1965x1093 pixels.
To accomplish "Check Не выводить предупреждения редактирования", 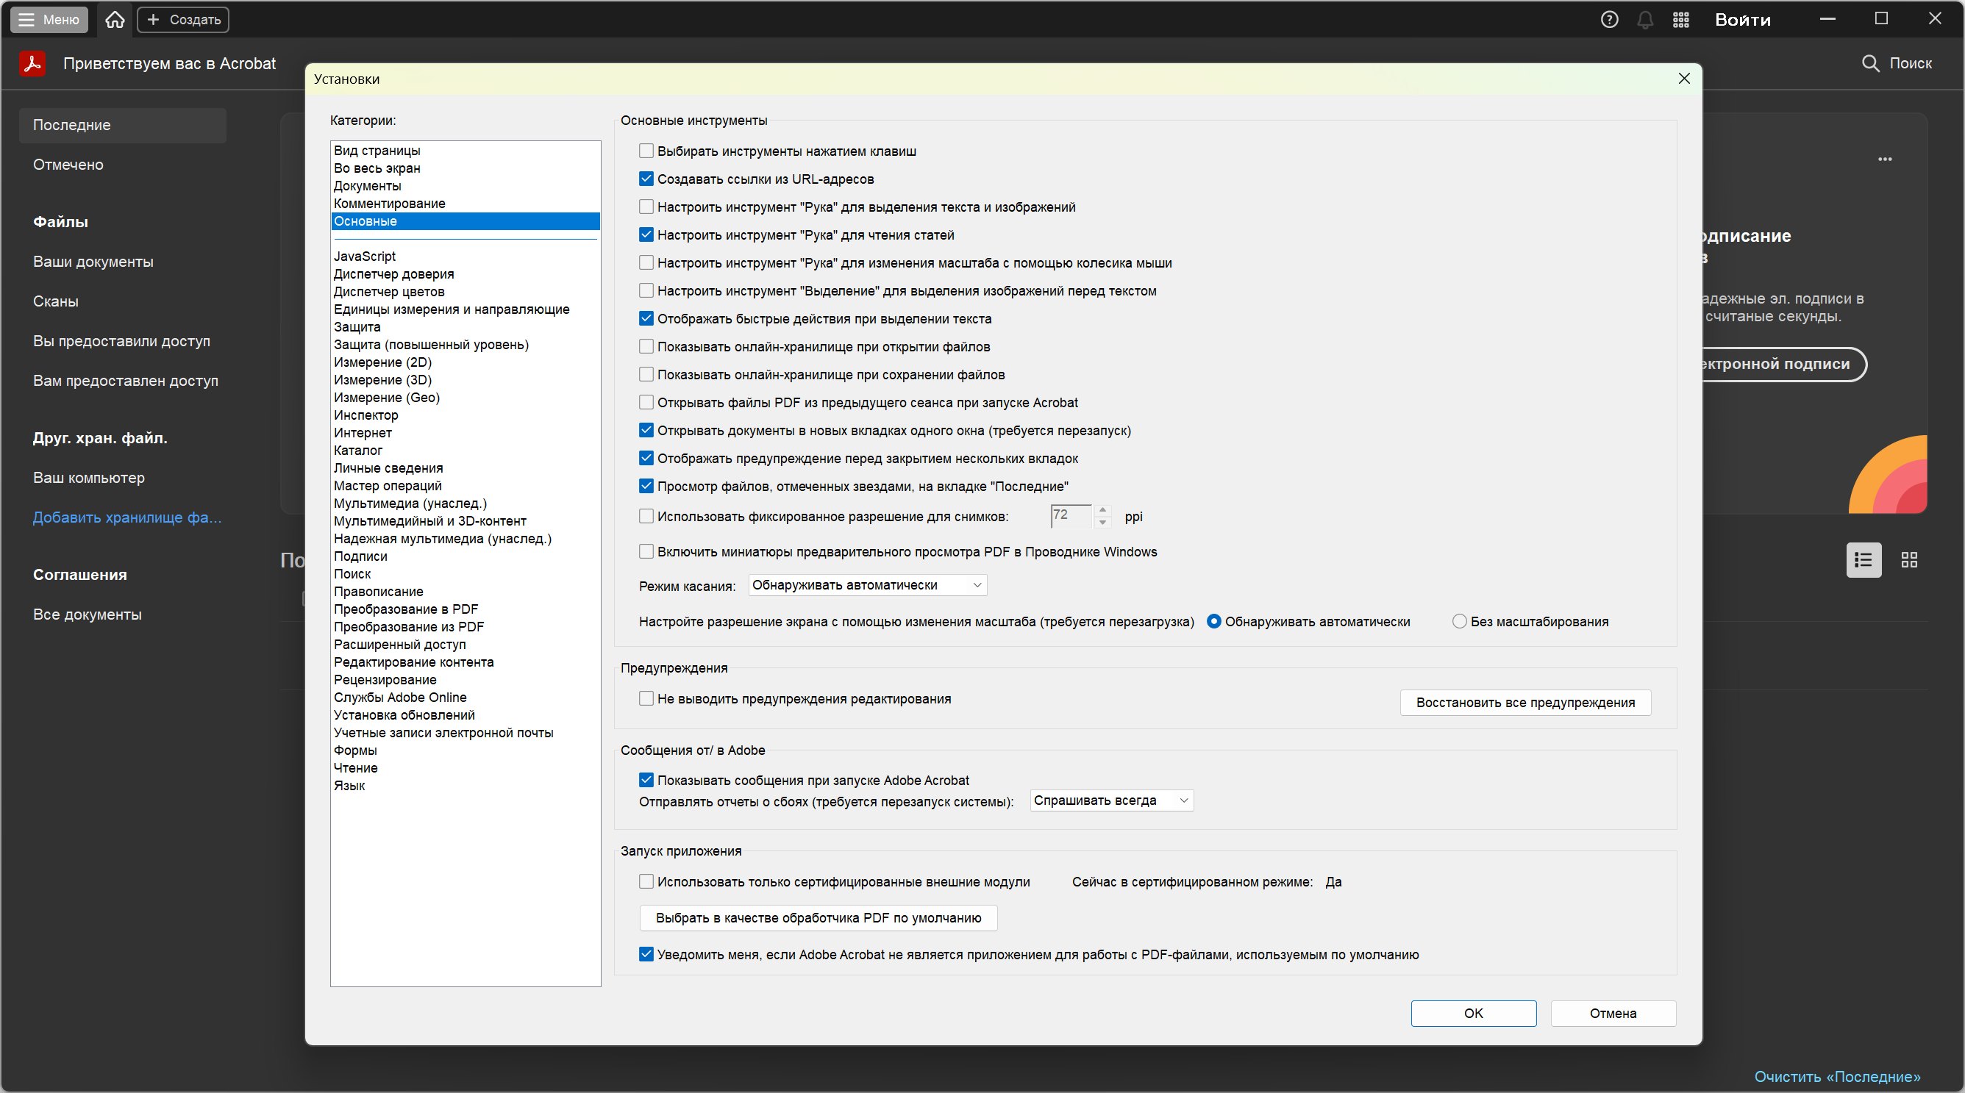I will 646,698.
